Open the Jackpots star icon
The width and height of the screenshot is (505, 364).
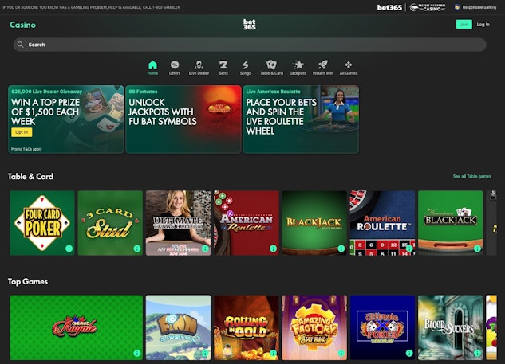[x=298, y=65]
